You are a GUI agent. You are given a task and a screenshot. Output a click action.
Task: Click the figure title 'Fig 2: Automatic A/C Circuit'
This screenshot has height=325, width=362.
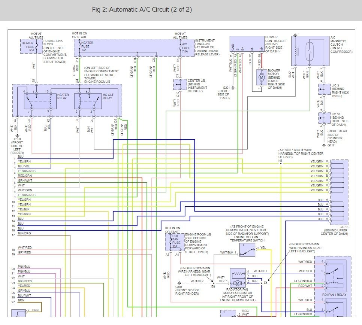(x=142, y=9)
